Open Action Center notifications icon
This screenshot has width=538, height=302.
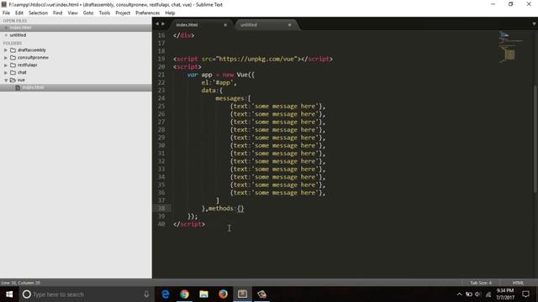[525, 294]
